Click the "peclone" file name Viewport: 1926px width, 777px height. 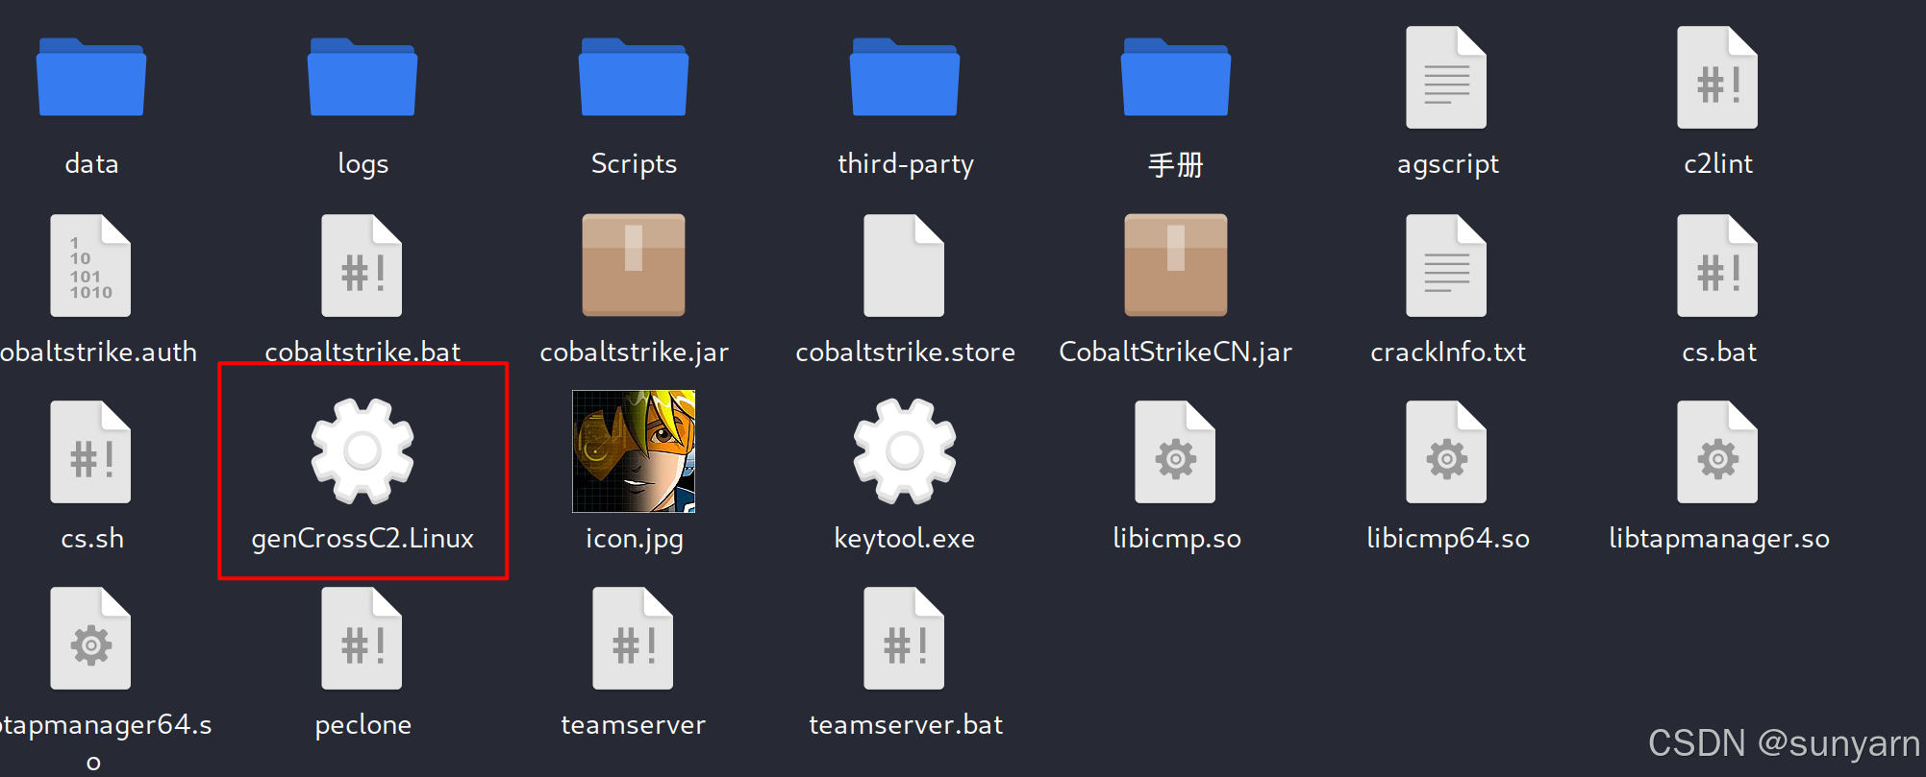(363, 726)
